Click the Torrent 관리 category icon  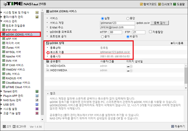tap(37, 92)
